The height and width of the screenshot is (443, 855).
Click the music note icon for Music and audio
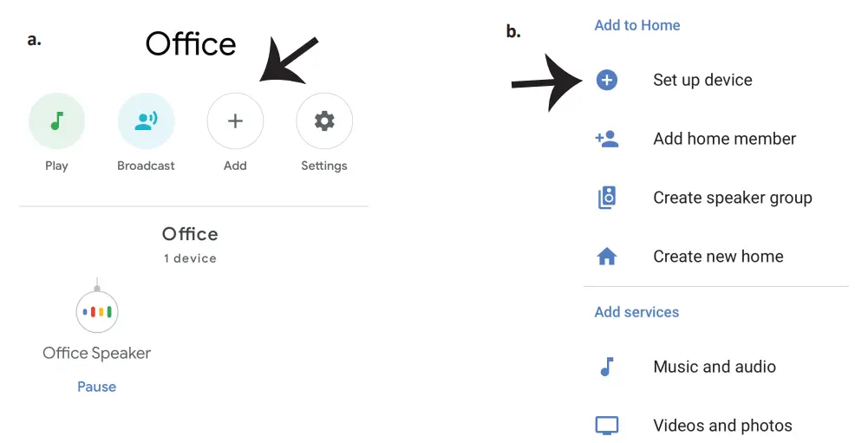607,367
